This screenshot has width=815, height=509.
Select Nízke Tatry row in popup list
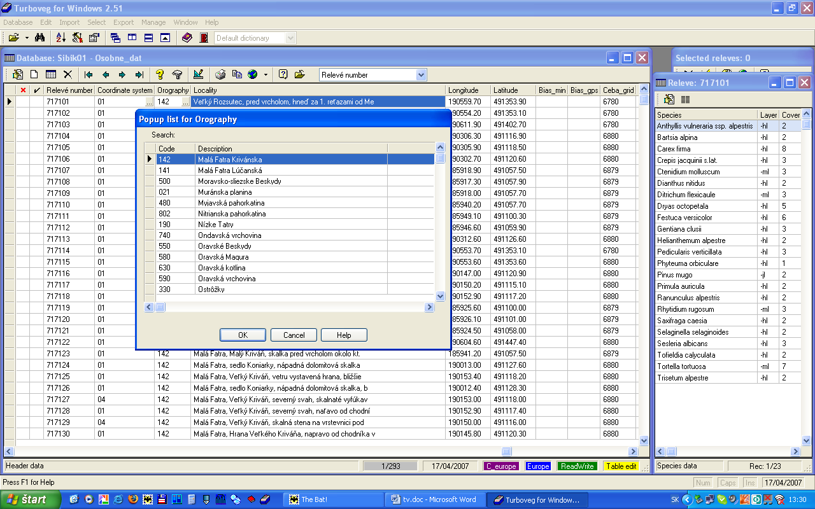pyautogui.click(x=216, y=225)
